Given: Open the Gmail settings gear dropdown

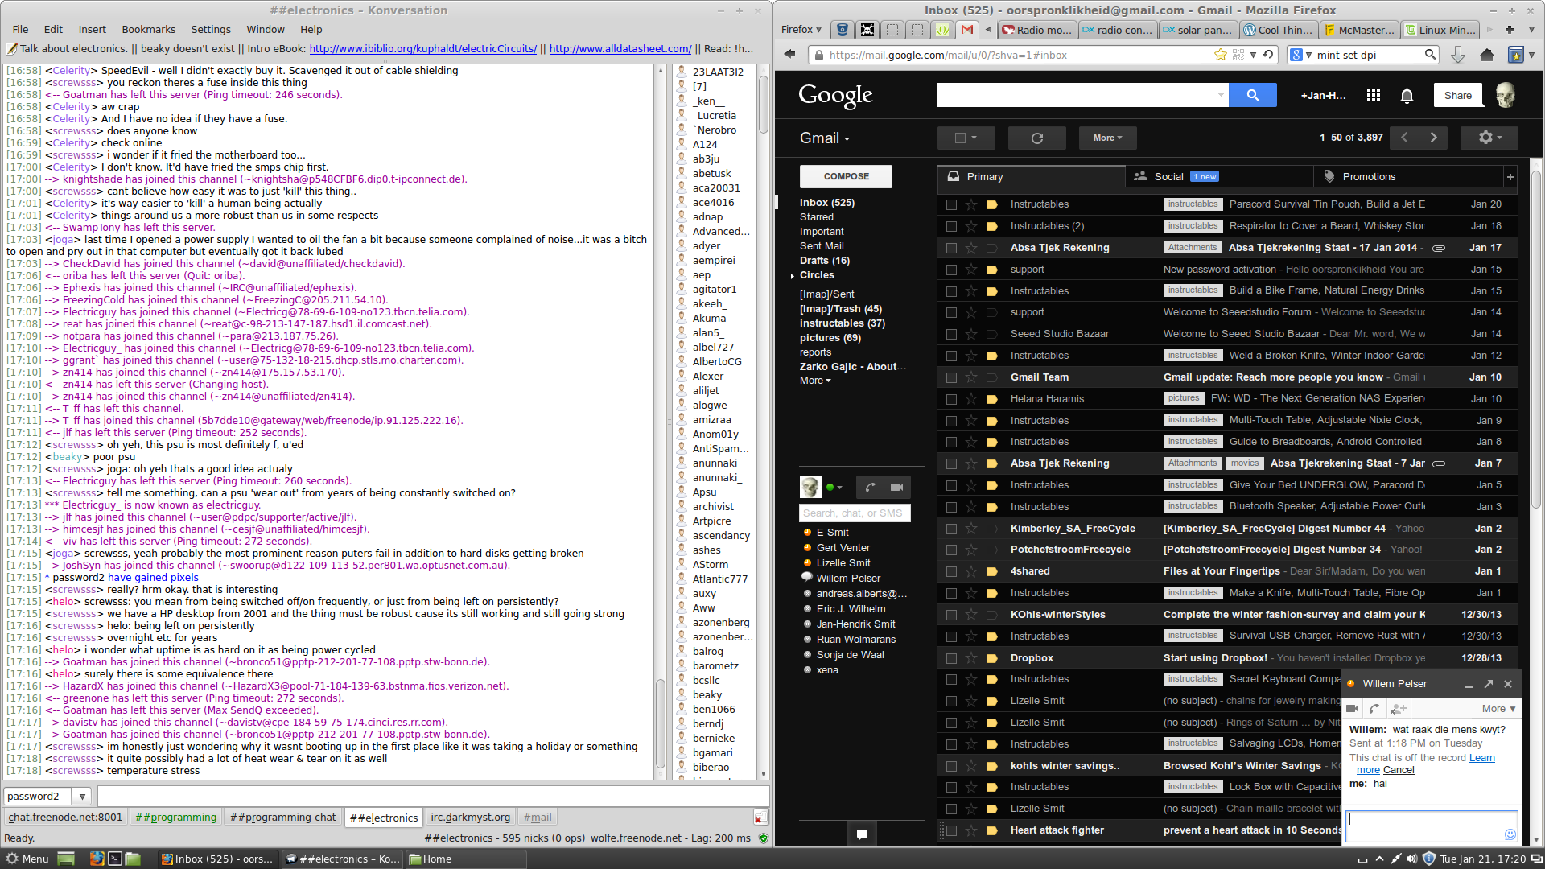Looking at the screenshot, I should click(1489, 138).
